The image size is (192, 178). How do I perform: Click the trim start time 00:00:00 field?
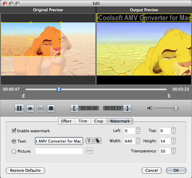coord(89,108)
